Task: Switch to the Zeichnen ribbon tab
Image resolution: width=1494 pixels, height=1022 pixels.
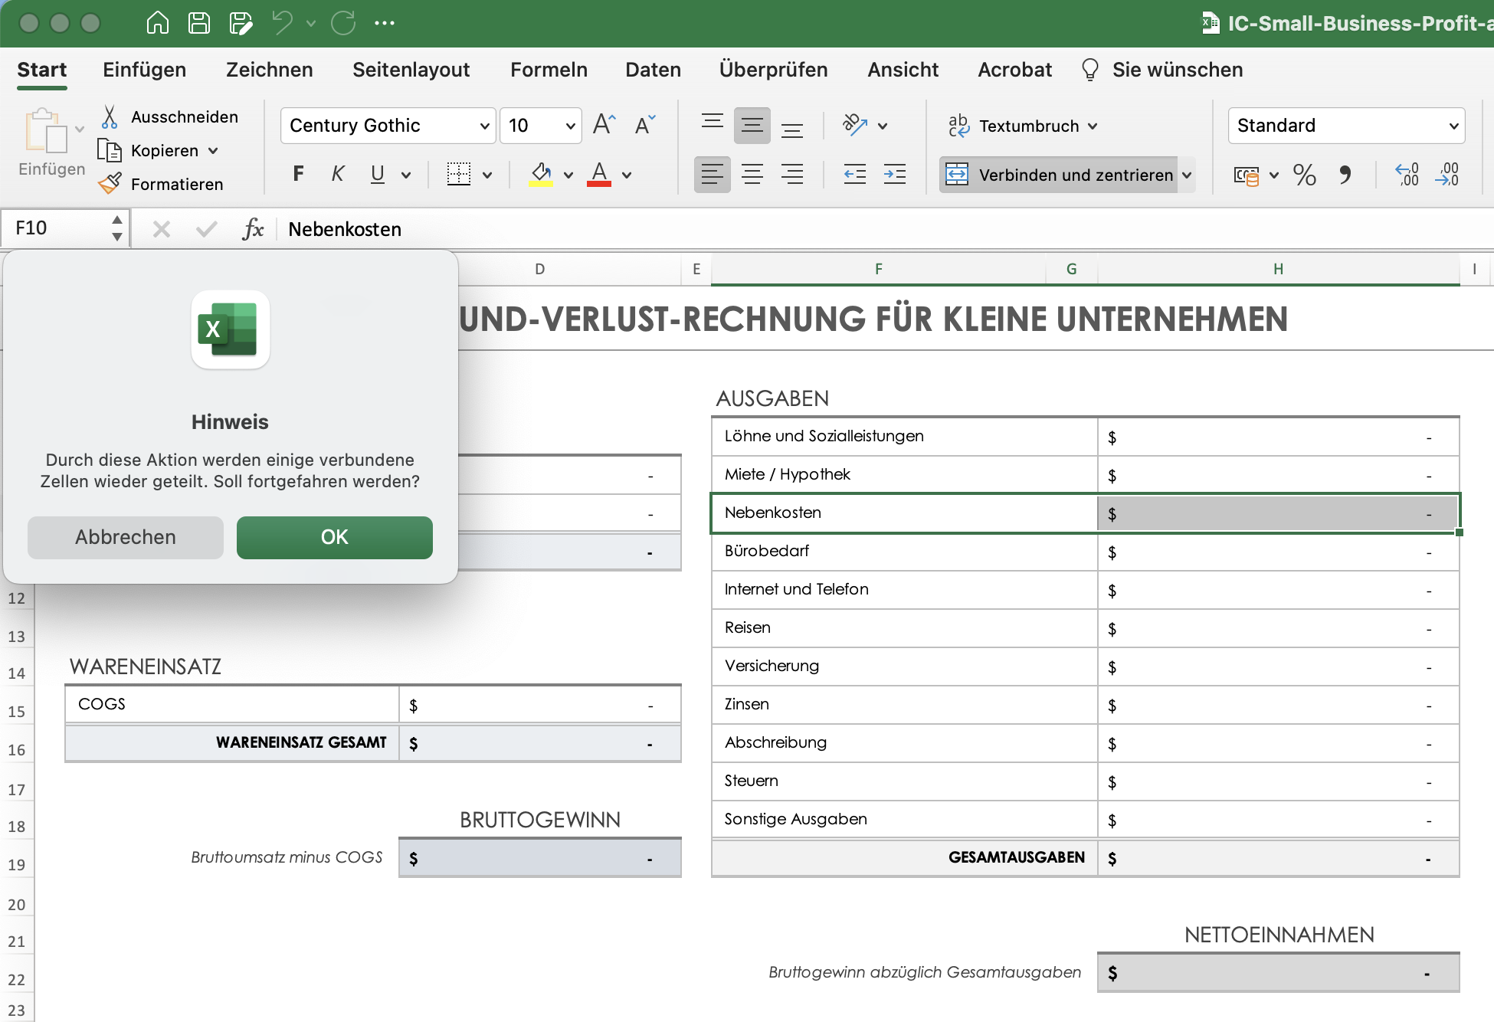Action: click(x=270, y=70)
